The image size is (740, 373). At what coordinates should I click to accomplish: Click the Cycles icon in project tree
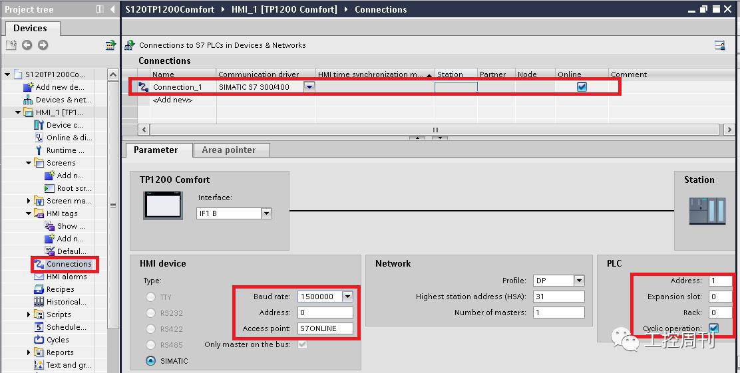39,340
